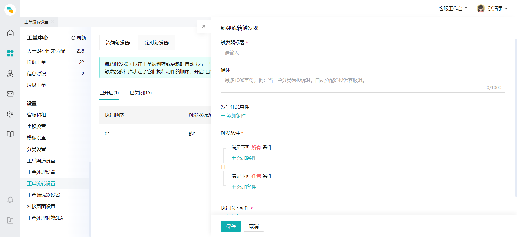Click the 取消 button
Screen dimensions: 517x237
click(x=254, y=226)
